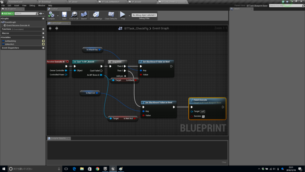
Task: Toggle editable eye icon beside isNextAct variable
Action: pos(43,44)
